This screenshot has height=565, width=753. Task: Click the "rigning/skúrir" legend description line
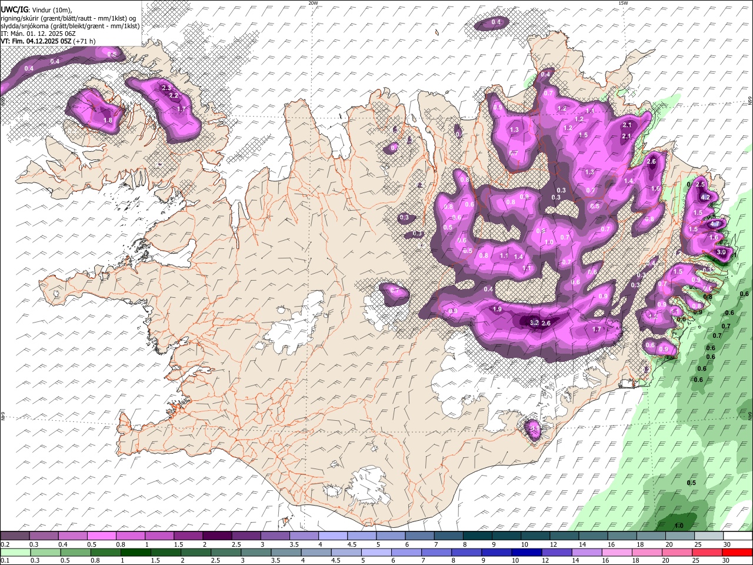click(x=68, y=18)
